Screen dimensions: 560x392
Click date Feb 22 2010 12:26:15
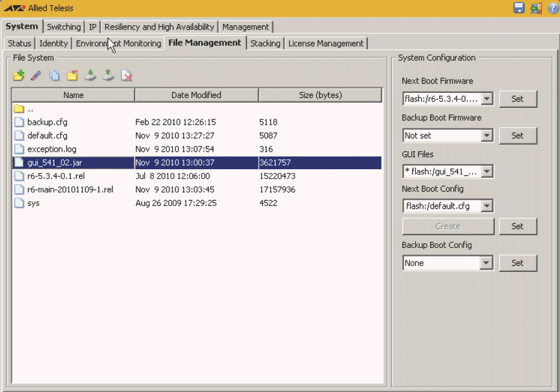pos(176,122)
